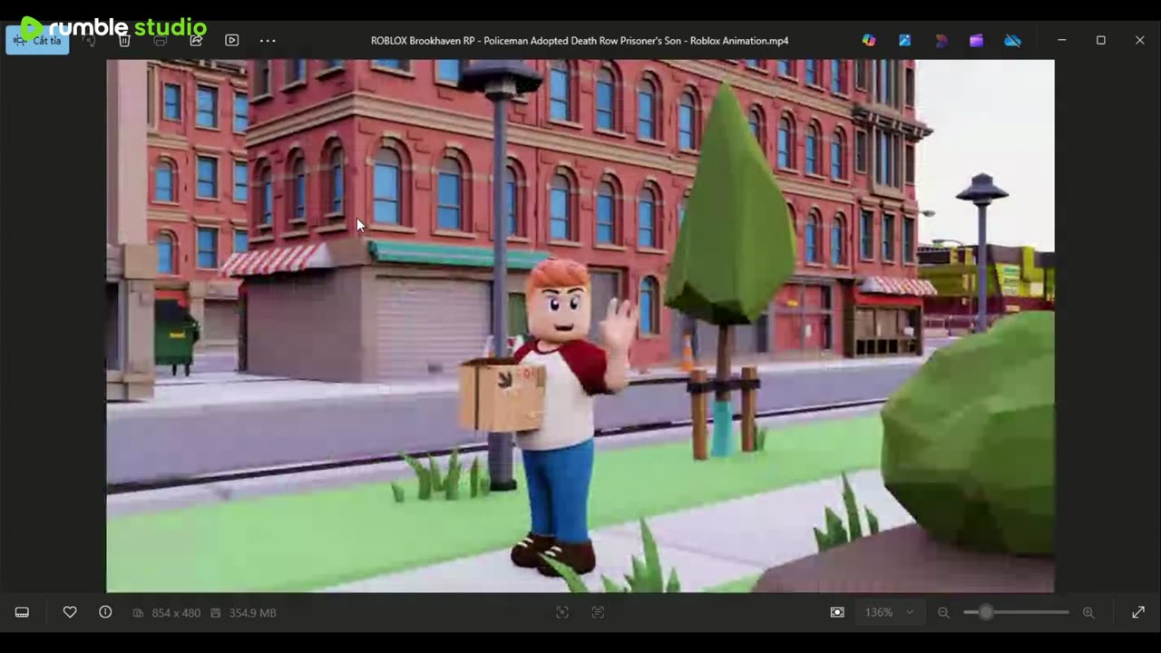This screenshot has height=653, width=1161.
Task: Mark the video as favorite with heart
Action: click(x=70, y=612)
